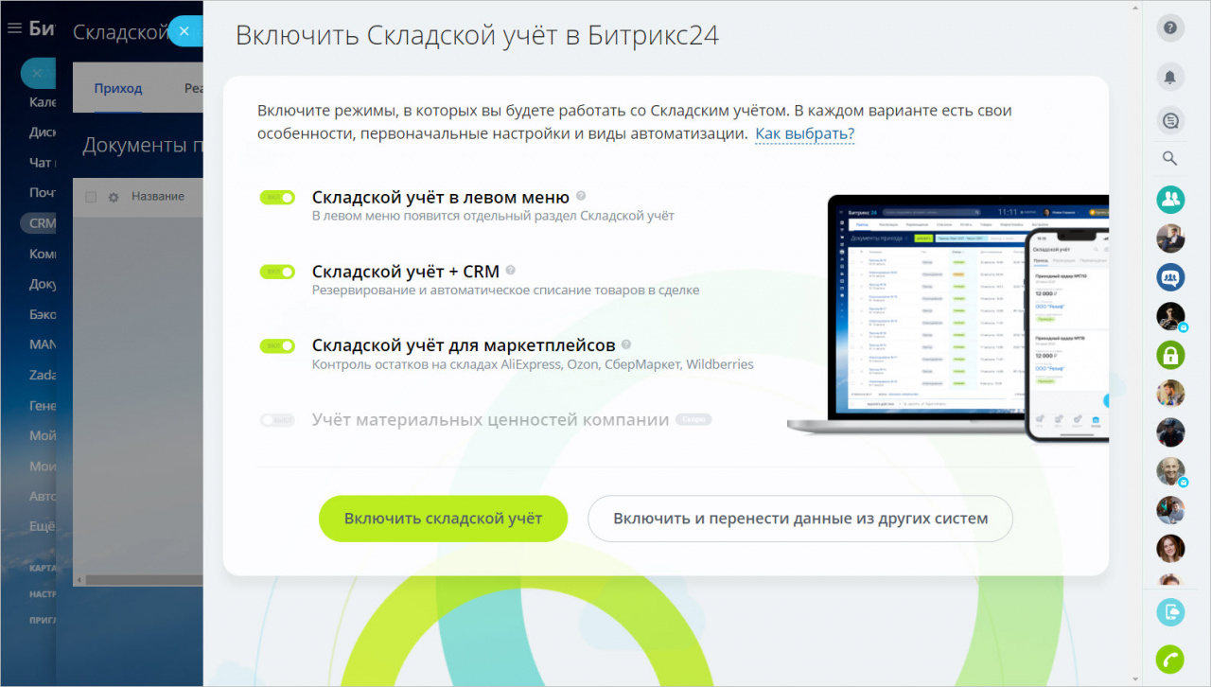Click the search magnifier icon

pyautogui.click(x=1170, y=158)
